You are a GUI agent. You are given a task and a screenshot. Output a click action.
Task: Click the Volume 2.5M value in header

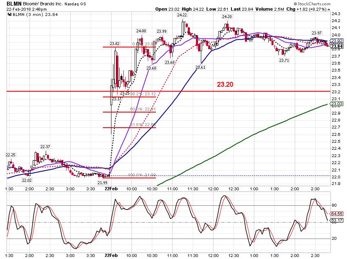pos(269,9)
